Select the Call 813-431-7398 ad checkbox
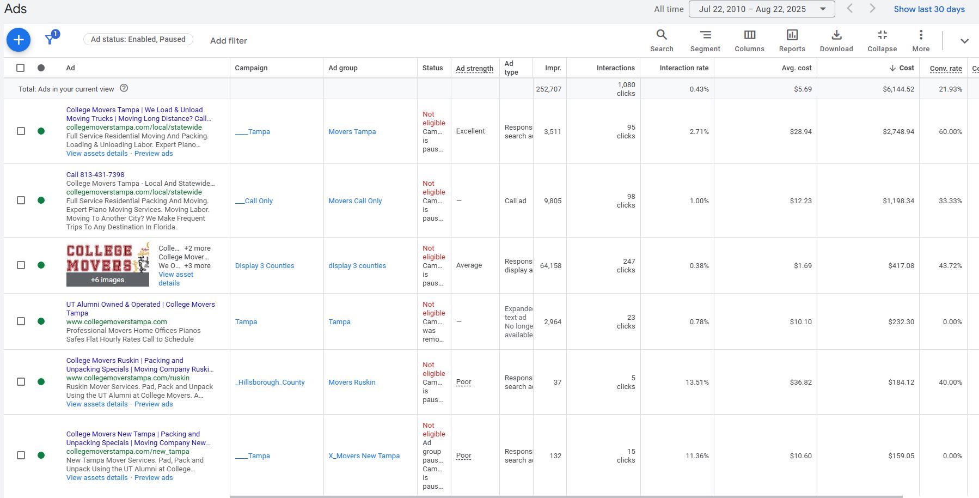 (x=21, y=200)
